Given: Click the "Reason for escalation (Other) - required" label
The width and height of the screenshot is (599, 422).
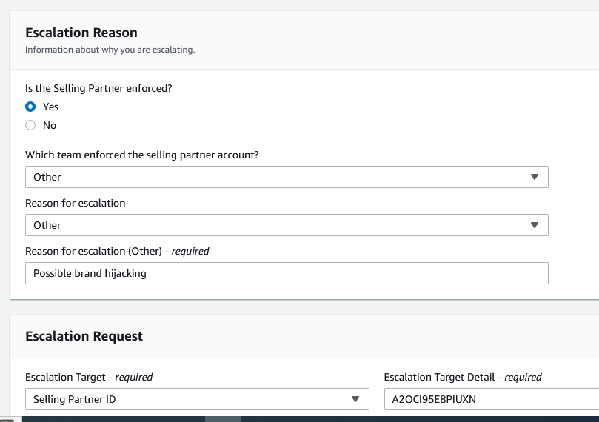Looking at the screenshot, I should [117, 251].
